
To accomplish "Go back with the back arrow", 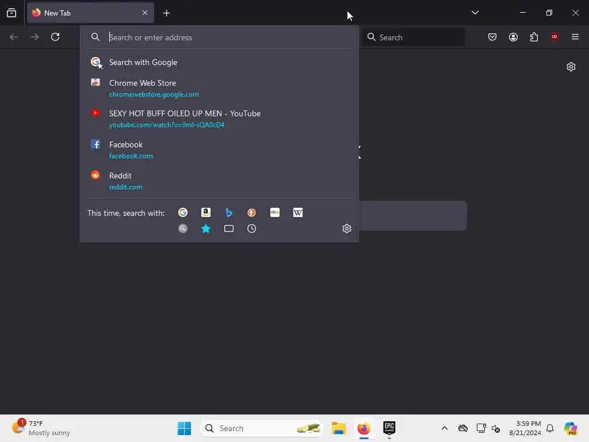I will click(14, 37).
